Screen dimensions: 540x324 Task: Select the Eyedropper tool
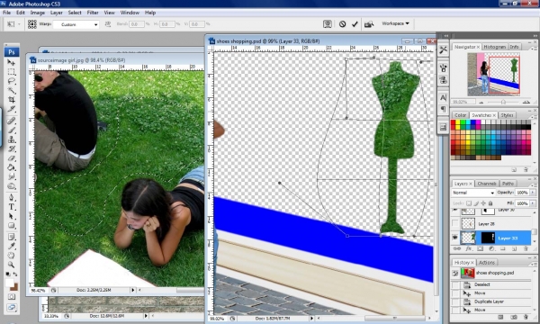(12, 247)
